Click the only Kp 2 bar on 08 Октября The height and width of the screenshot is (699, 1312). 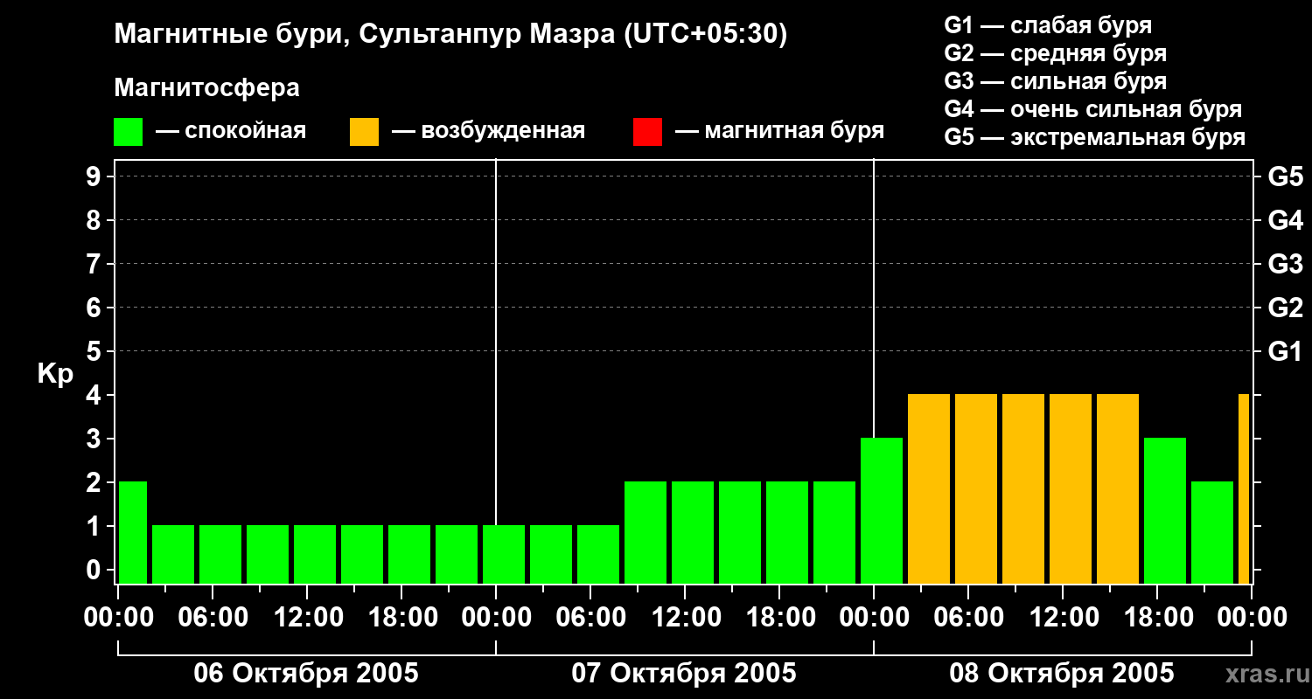(x=1212, y=532)
